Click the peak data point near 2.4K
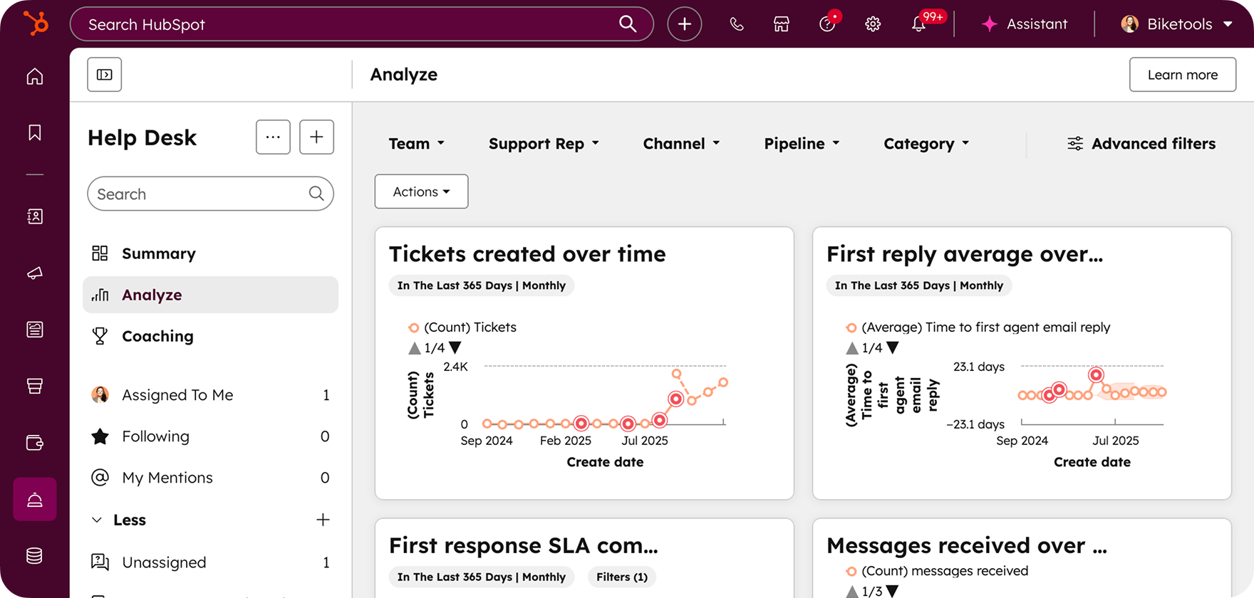Image resolution: width=1254 pixels, height=598 pixels. 676,374
